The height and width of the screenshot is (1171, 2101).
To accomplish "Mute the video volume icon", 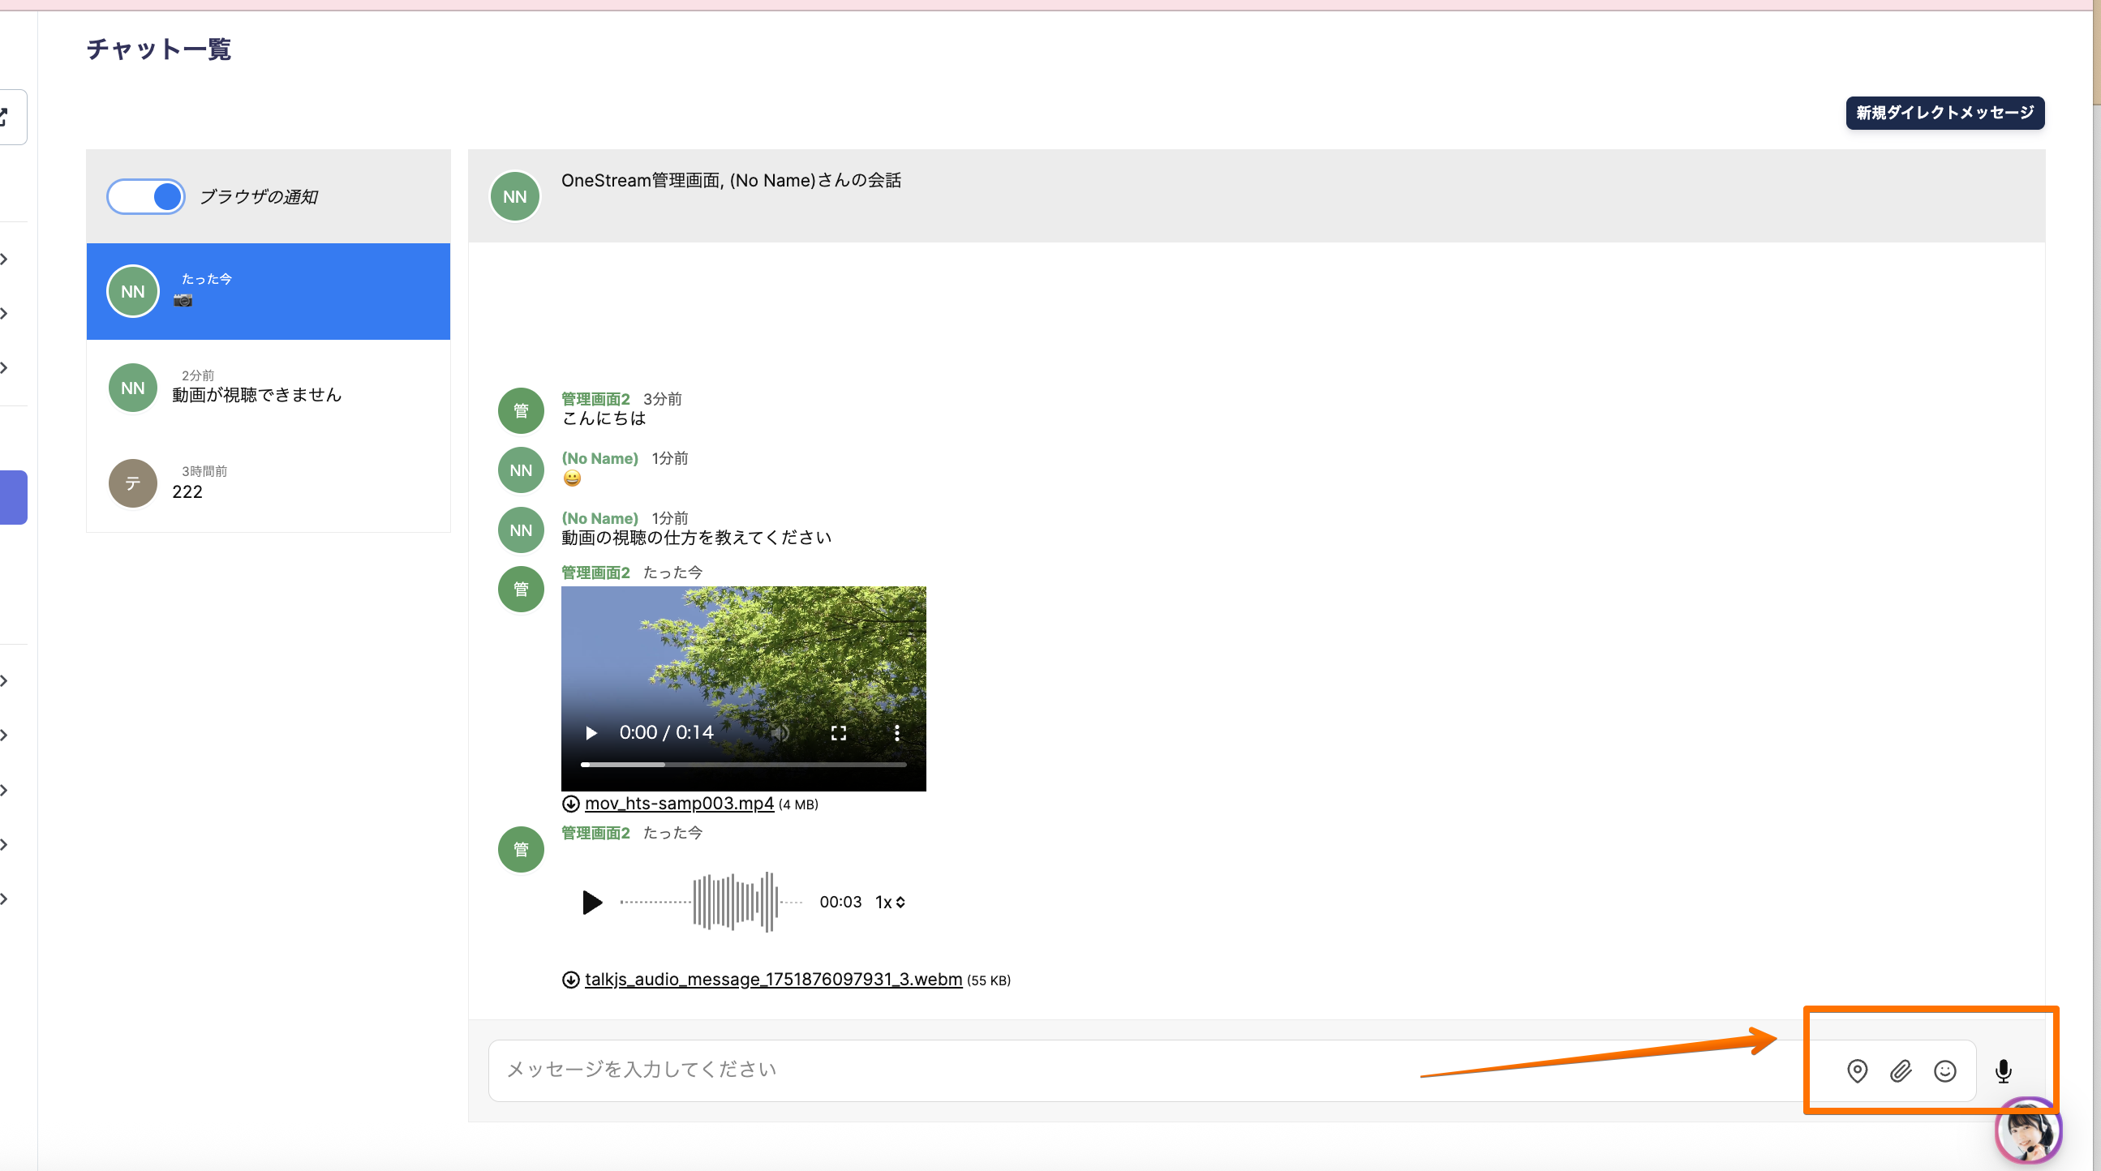I will (x=780, y=733).
